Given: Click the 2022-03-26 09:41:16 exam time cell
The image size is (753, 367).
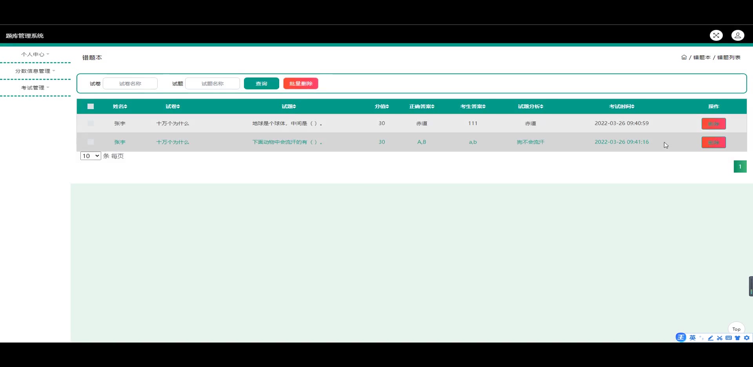Looking at the screenshot, I should coord(622,142).
